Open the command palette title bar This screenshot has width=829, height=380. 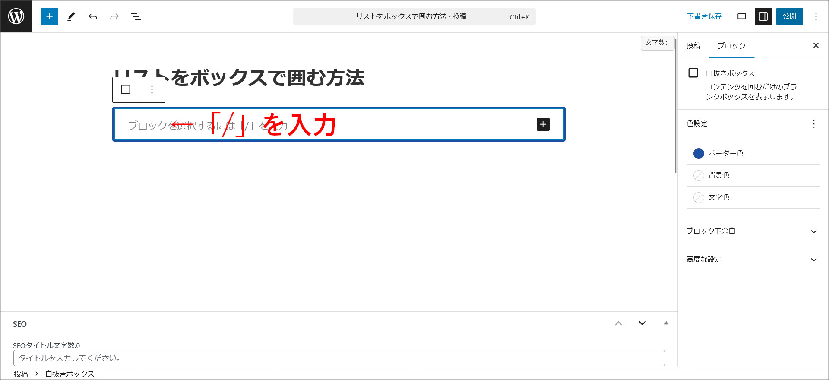point(414,16)
